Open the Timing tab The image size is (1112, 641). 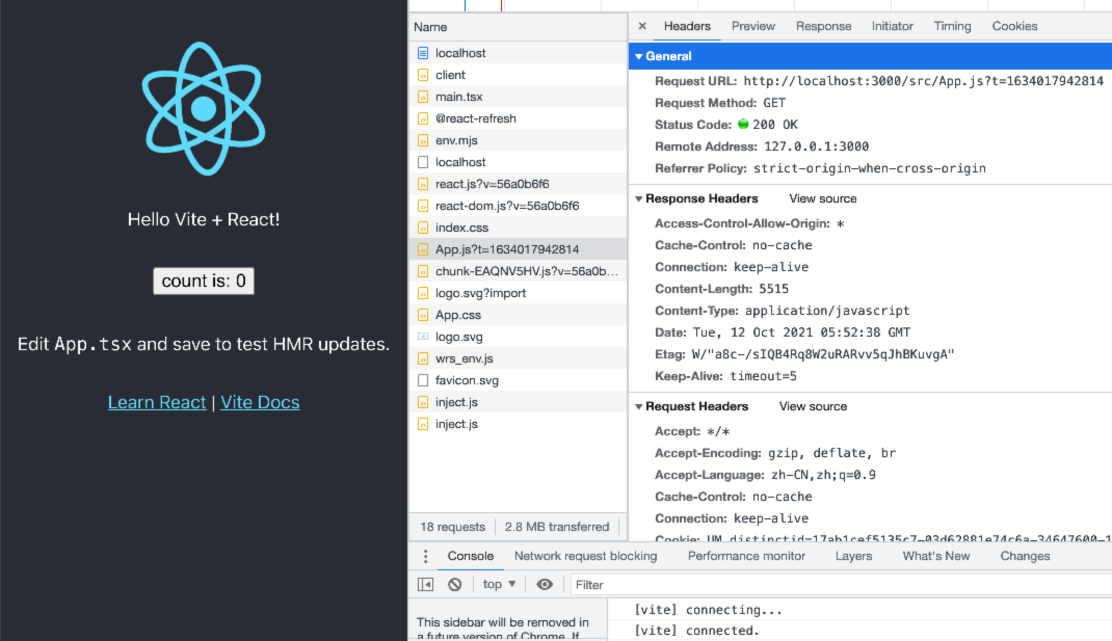(952, 26)
